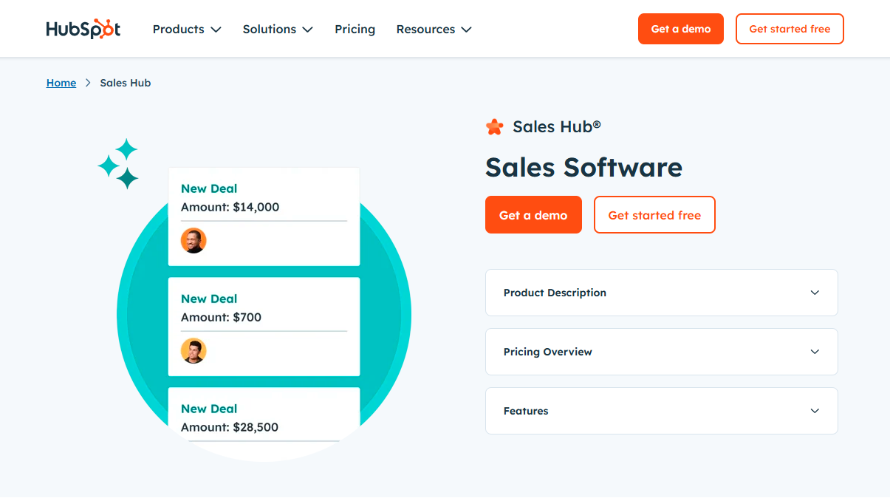
Task: Click Get started free in the header
Action: (x=790, y=29)
